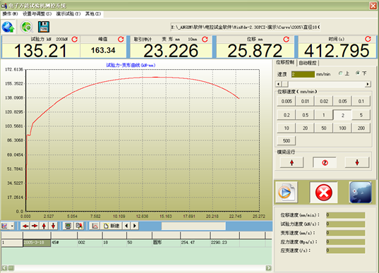Viewport: 379px width, 273px height.
Task: Click the speed slider right arrow
Action: 368,84
